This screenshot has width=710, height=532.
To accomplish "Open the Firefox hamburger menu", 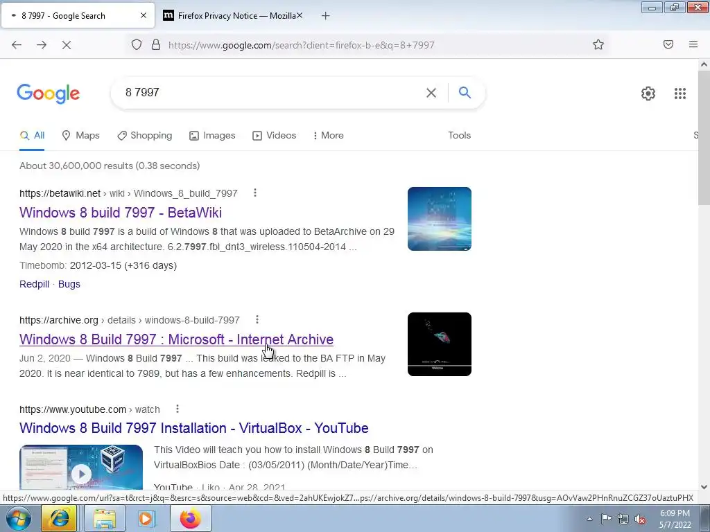I will 693,44.
